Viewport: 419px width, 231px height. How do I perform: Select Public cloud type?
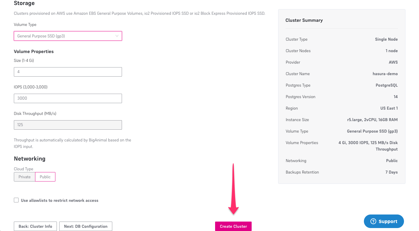45,177
